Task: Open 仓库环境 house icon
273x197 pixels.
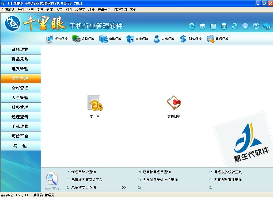Action: tap(130, 39)
